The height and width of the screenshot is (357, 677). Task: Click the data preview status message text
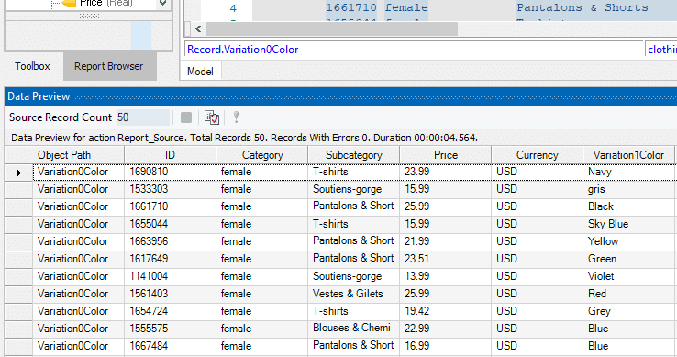[x=244, y=138]
